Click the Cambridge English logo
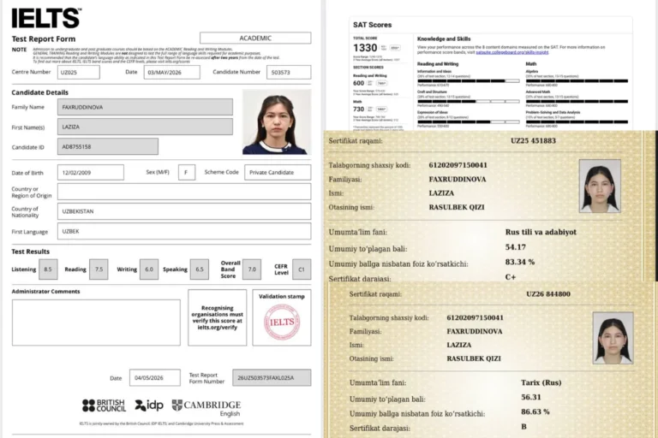The height and width of the screenshot is (438, 658). pos(206,408)
